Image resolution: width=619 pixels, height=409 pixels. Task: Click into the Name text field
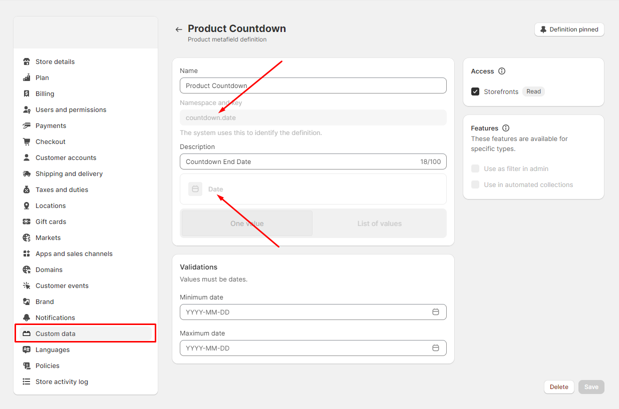coord(313,85)
